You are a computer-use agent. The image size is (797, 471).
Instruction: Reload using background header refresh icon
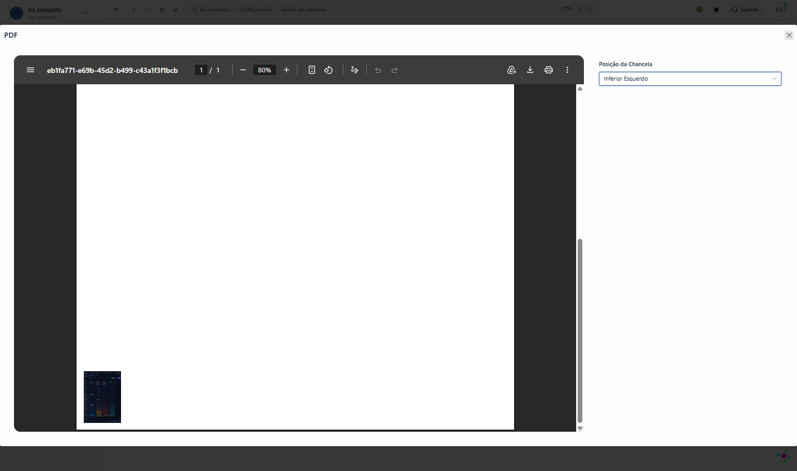coord(162,9)
